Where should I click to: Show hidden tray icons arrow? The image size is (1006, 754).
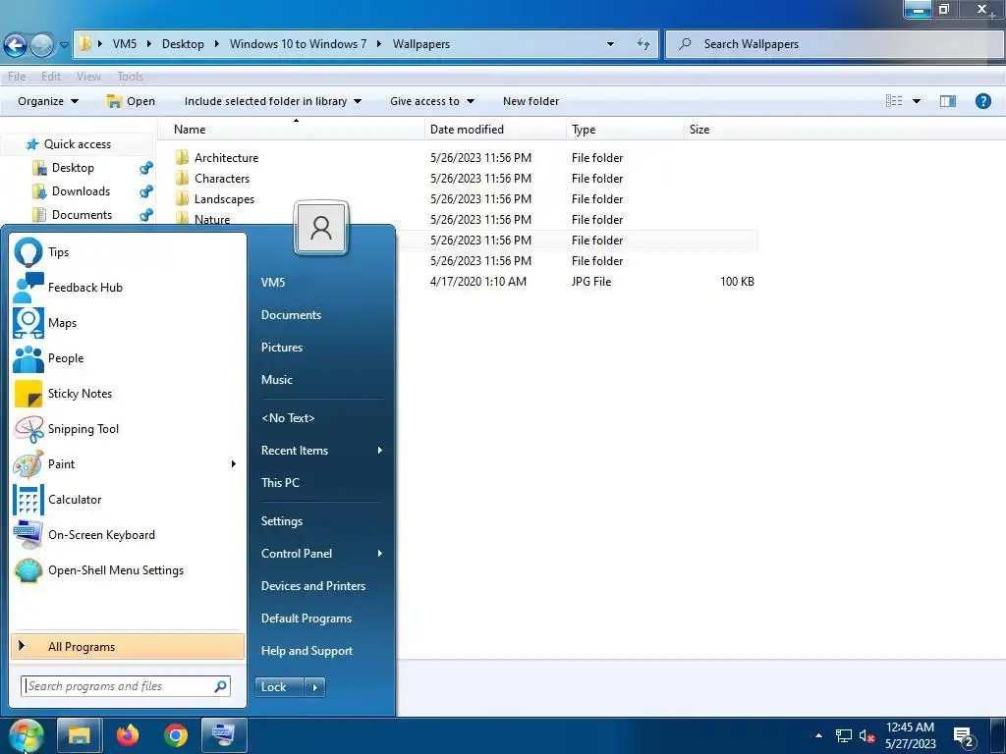(818, 735)
